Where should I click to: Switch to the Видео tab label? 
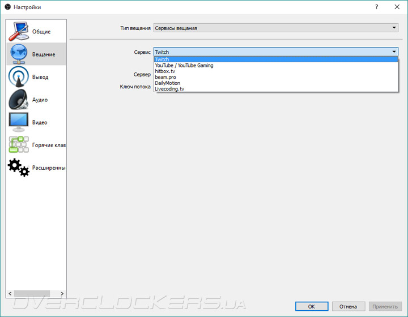pyautogui.click(x=40, y=122)
